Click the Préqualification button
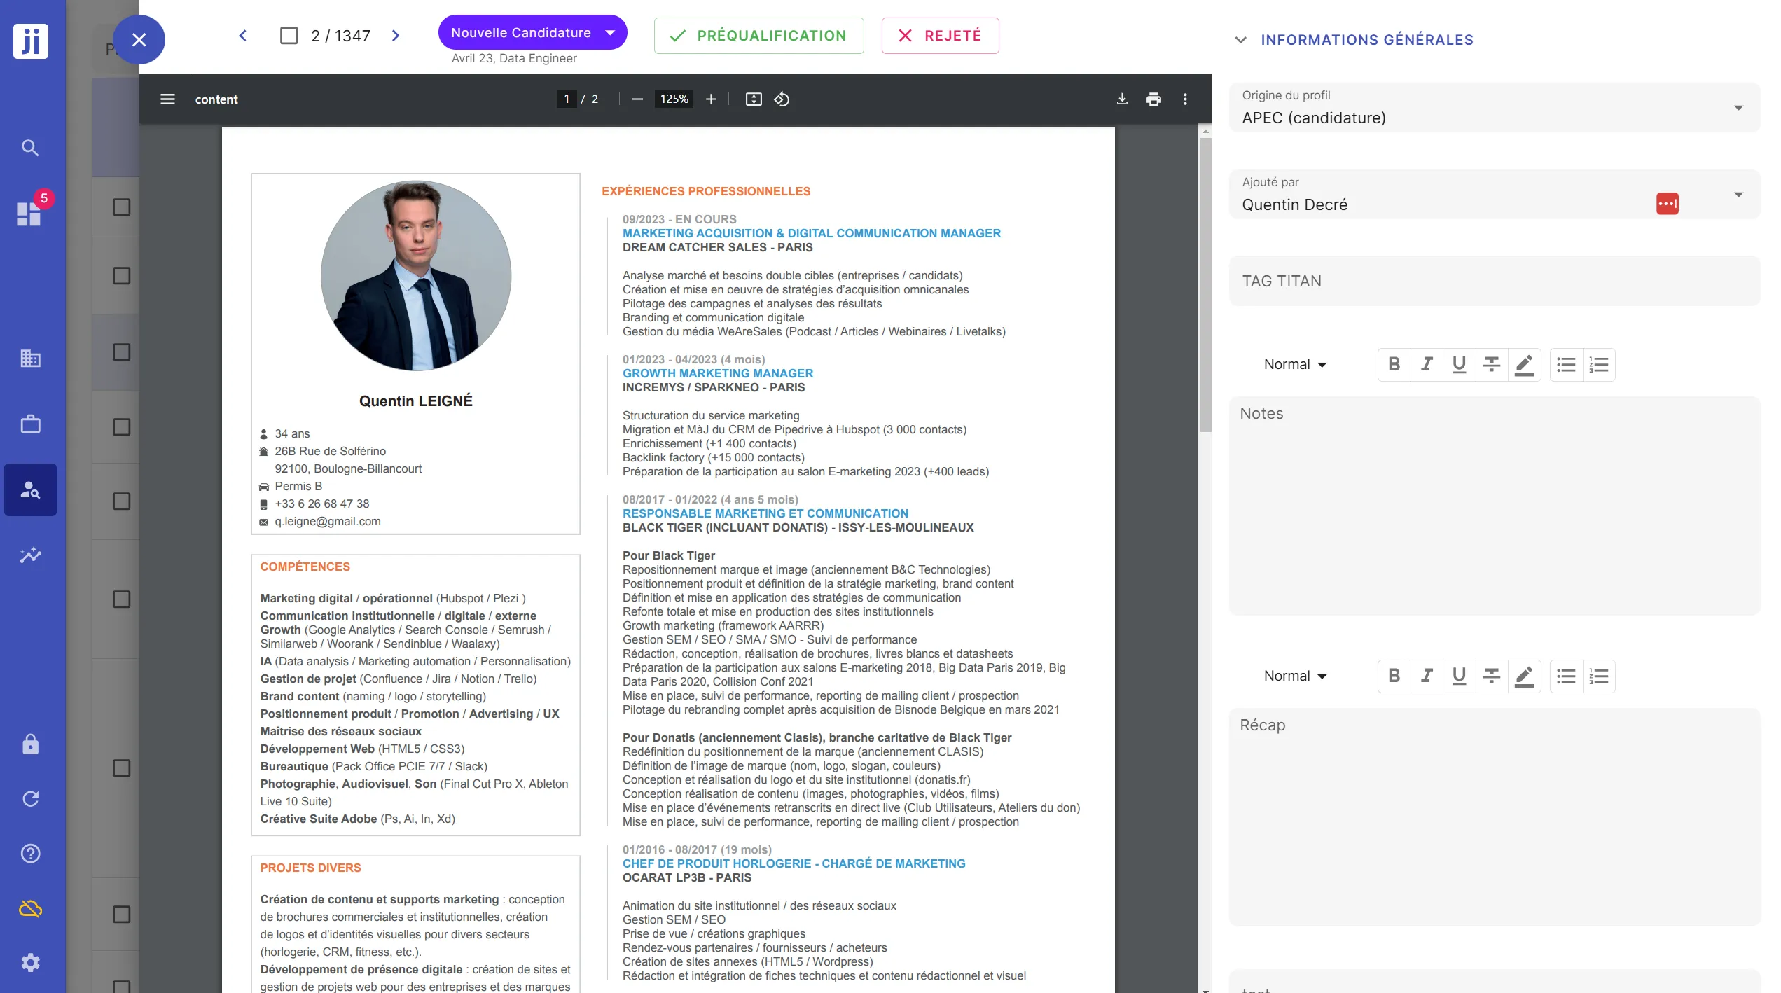The width and height of the screenshot is (1781, 993). point(758,36)
